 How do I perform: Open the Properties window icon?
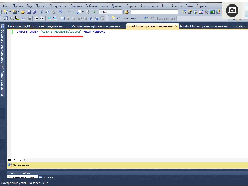190,12
